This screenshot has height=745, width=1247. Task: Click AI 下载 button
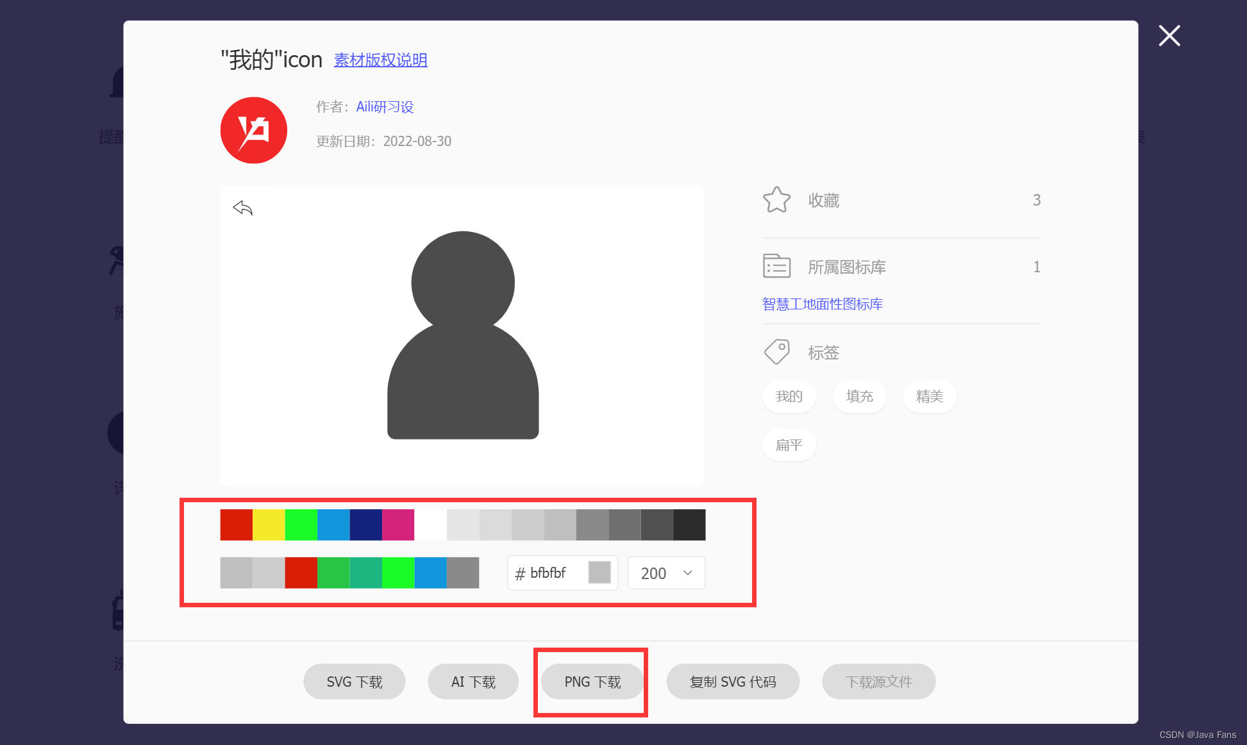pos(473,682)
